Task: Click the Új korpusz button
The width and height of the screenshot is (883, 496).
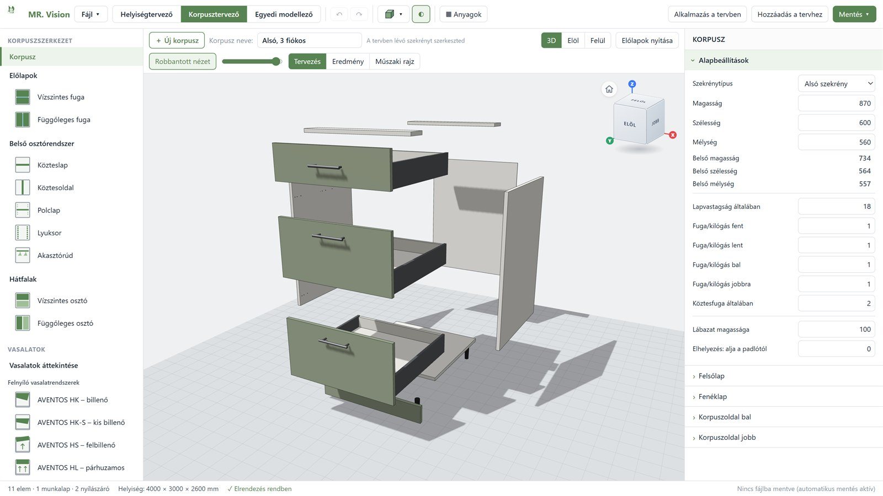Action: (177, 40)
